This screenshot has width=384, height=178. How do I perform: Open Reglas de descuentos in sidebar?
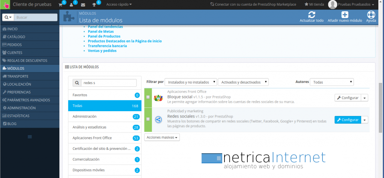30,60
